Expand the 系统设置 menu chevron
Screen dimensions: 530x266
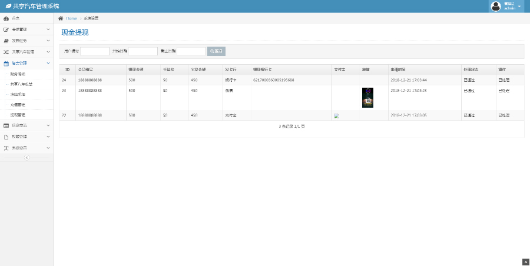pos(48,148)
